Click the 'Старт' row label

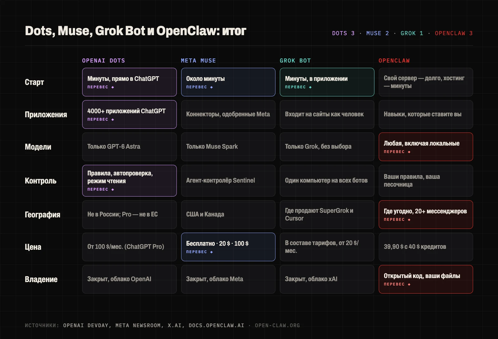coord(34,82)
